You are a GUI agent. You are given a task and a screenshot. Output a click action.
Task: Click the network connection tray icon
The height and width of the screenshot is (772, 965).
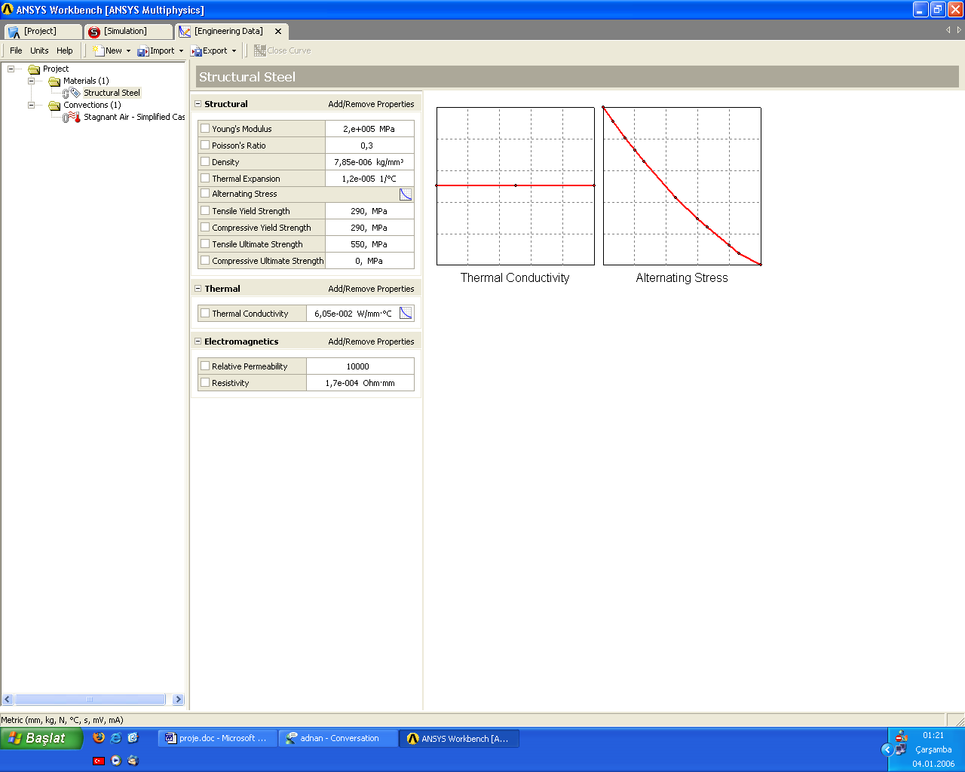pyautogui.click(x=901, y=749)
